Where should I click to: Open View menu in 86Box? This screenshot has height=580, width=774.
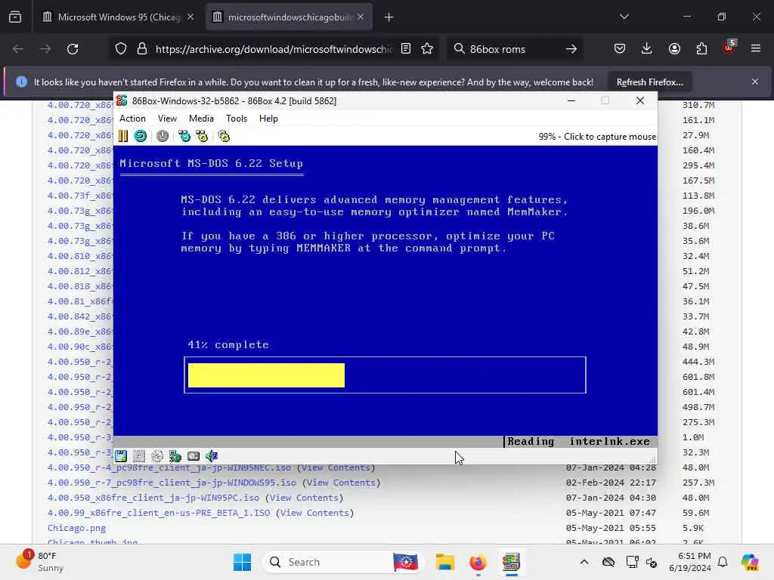(167, 119)
